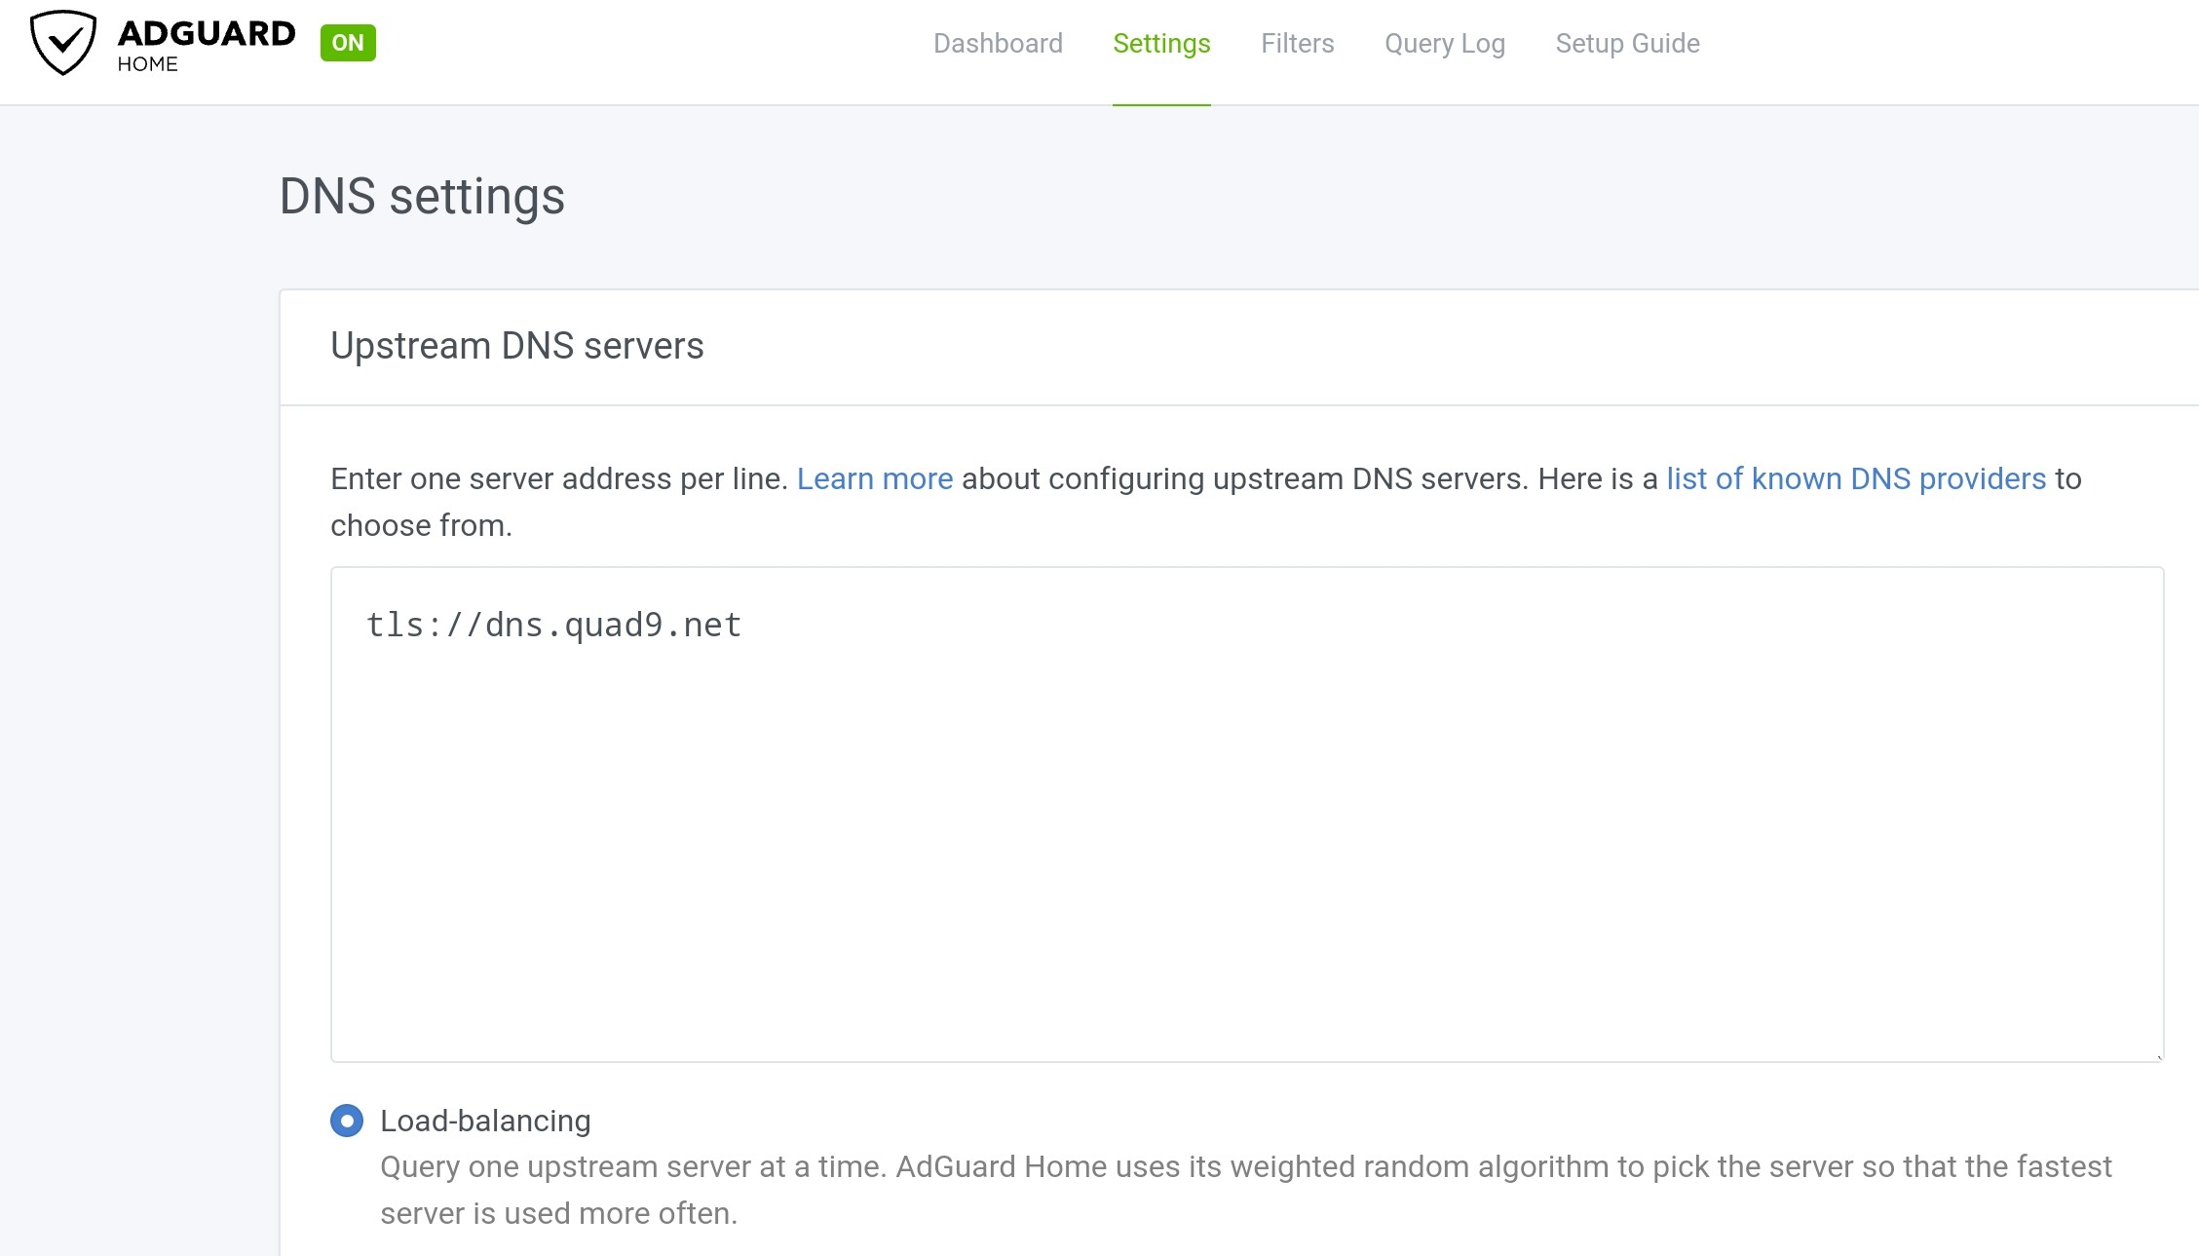Screen dimensions: 2199x1256
Task: Click the tls://dns.quad9.net server entry
Action: pyautogui.click(x=553, y=625)
